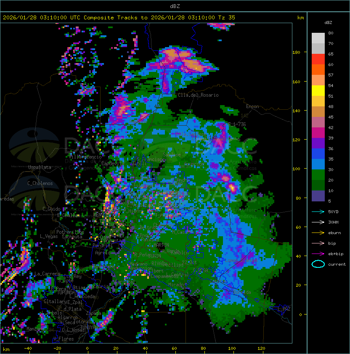The image size is (350, 354).
Task: Select the bright green swatch between 30 and 20
Action: tap(318, 175)
